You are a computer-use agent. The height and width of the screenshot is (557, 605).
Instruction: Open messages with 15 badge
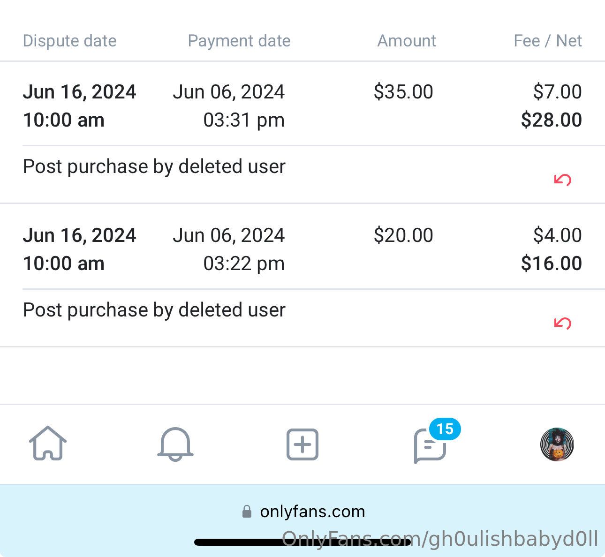429,446
